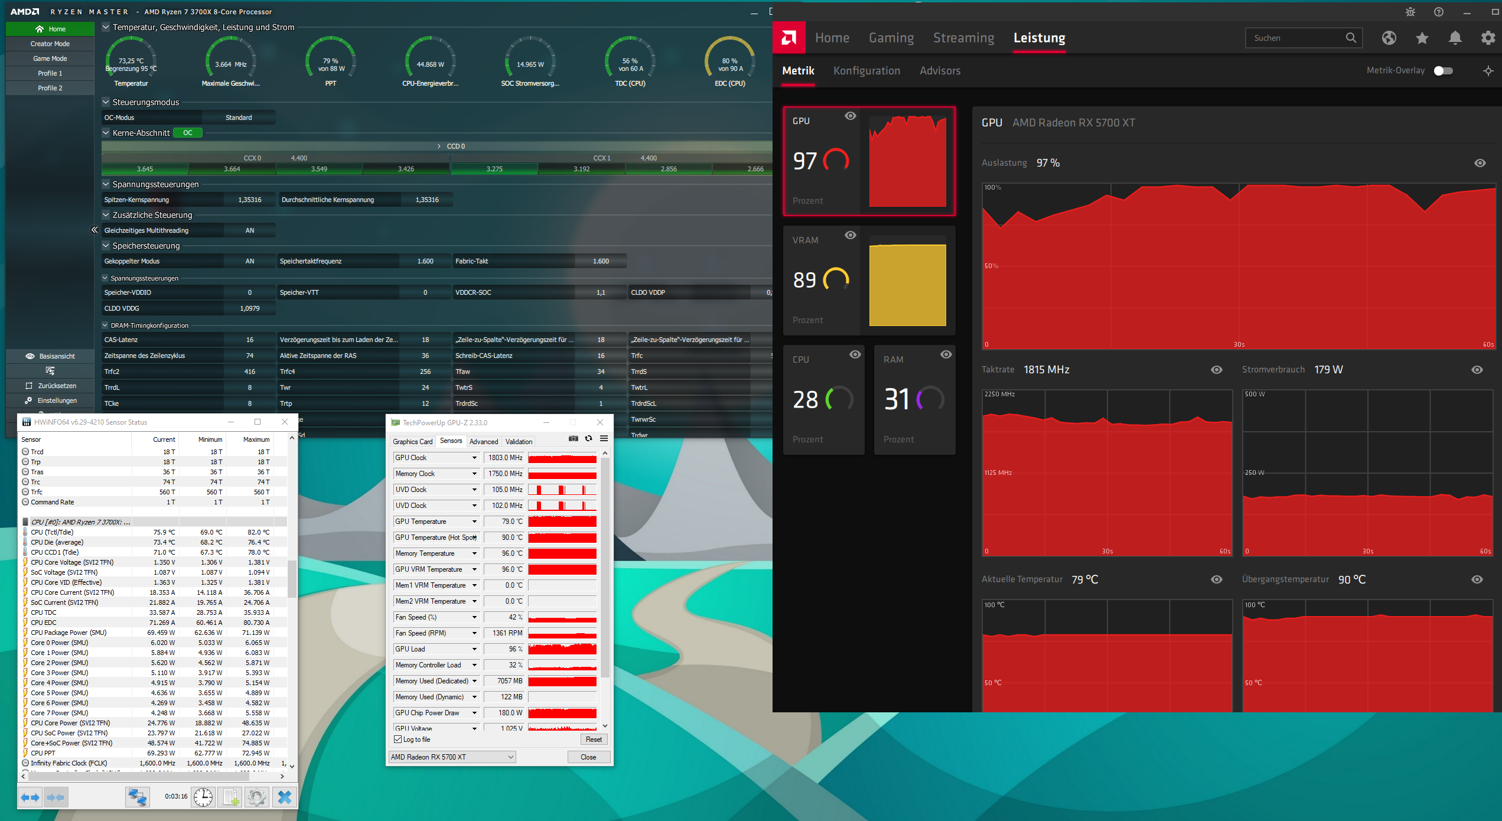Open the globe web browser icon
Screen dimensions: 1502x821
(1389, 38)
